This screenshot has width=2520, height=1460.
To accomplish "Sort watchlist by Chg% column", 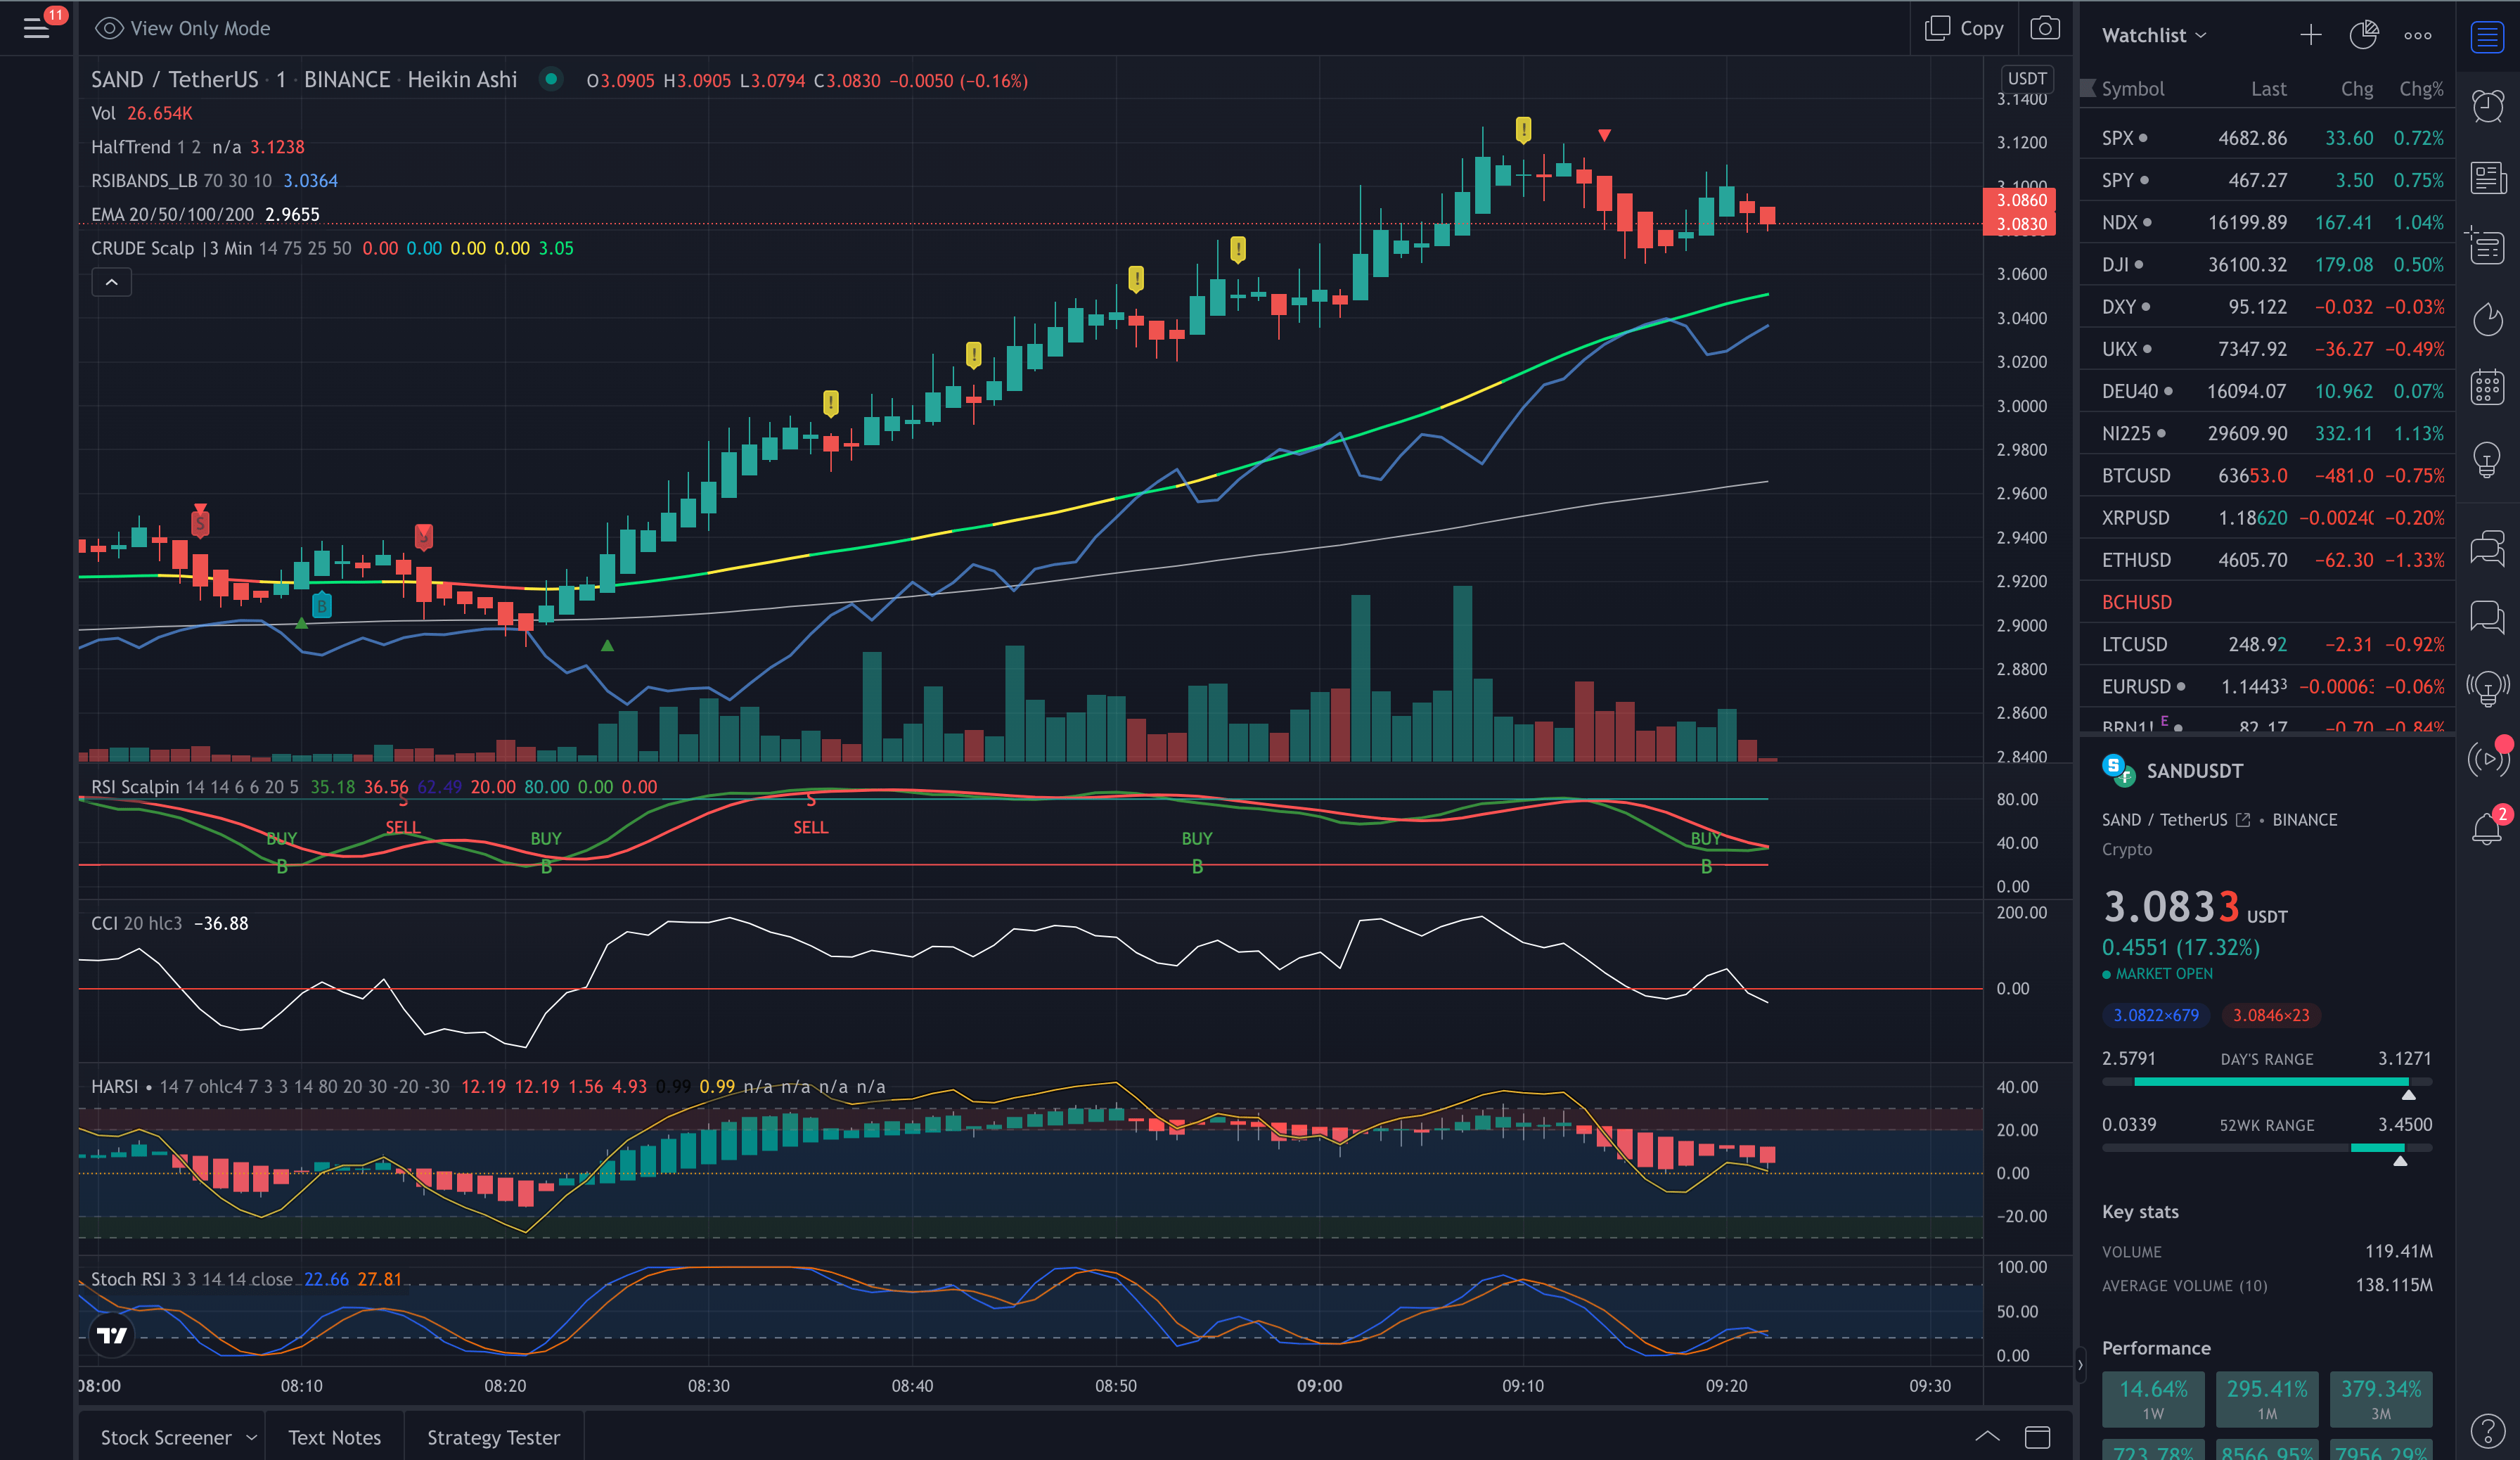I will [2420, 88].
